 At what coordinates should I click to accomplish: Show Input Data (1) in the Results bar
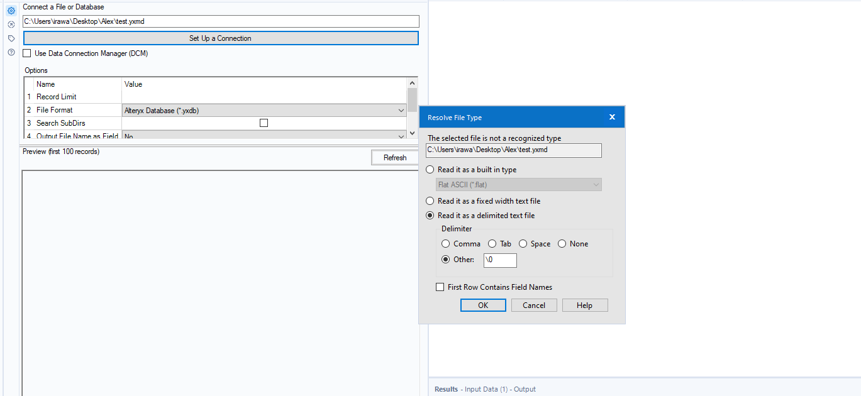click(486, 388)
